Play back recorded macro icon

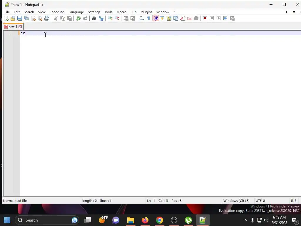(218, 18)
